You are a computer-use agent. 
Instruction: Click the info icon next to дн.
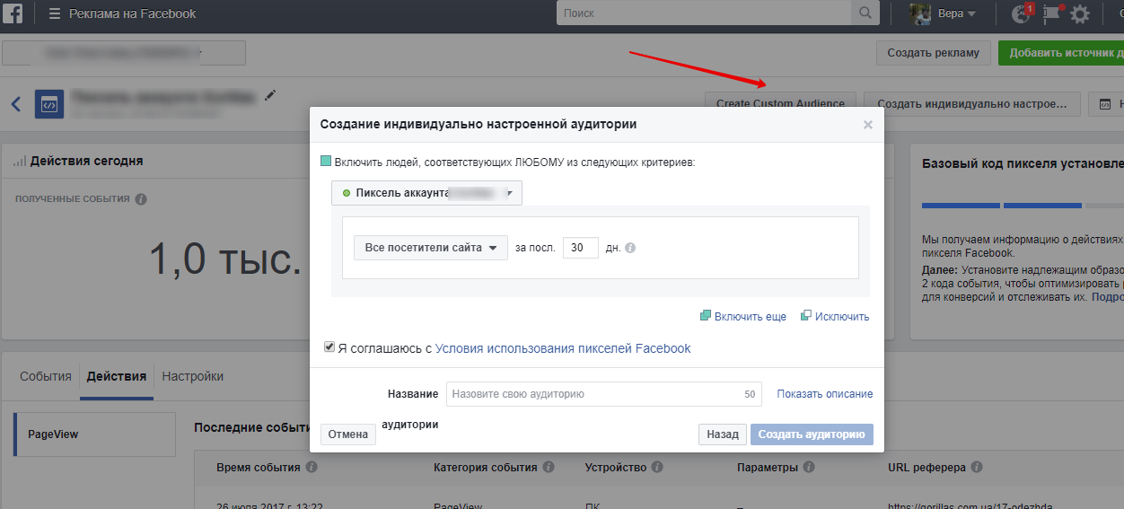630,249
